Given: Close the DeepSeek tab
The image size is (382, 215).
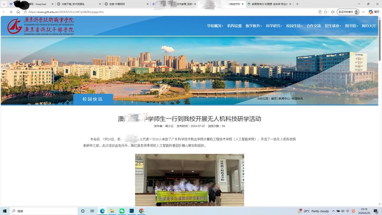Looking at the screenshot, I should coord(52,4).
